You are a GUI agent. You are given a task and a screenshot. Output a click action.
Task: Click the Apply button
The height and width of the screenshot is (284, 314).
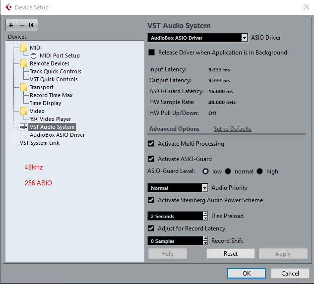click(283, 254)
